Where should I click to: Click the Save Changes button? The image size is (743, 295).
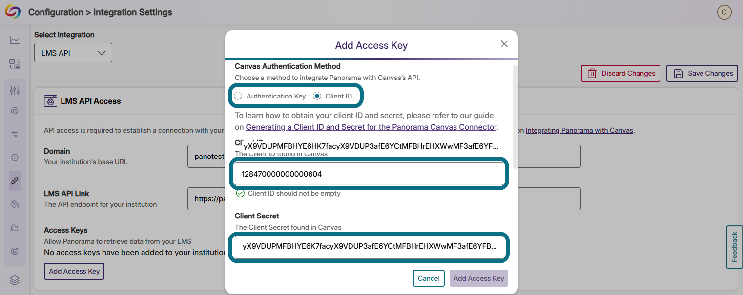(x=702, y=73)
